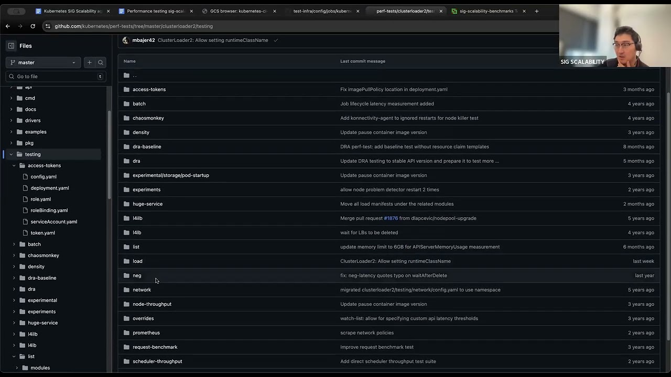Open the 'wait for LBs to be deleted' commit
The width and height of the screenshot is (671, 377).
coord(369,232)
